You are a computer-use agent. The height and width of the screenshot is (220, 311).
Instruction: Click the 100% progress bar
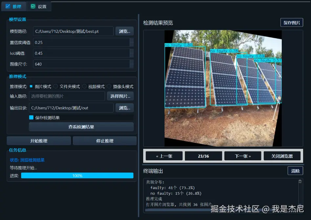(x=77, y=175)
